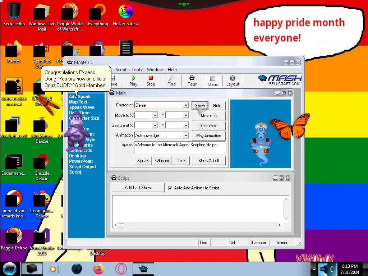Start the Tour from the toolbar
The image size is (368, 276).
coord(192,81)
